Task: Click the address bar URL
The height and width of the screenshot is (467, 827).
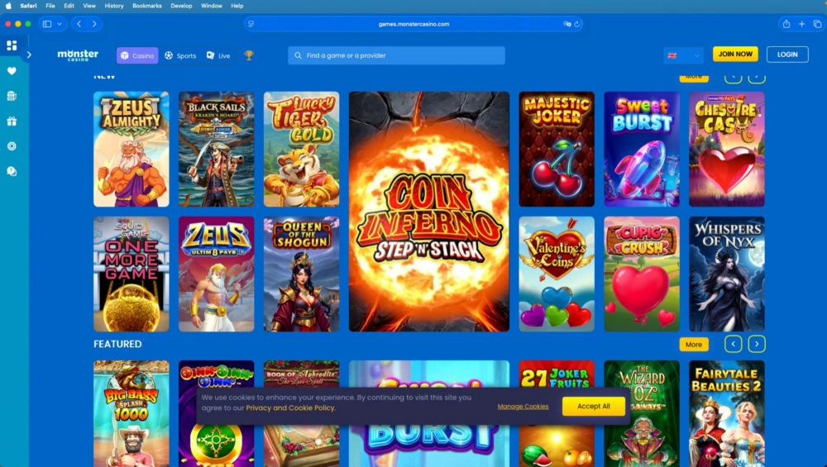Action: [413, 24]
